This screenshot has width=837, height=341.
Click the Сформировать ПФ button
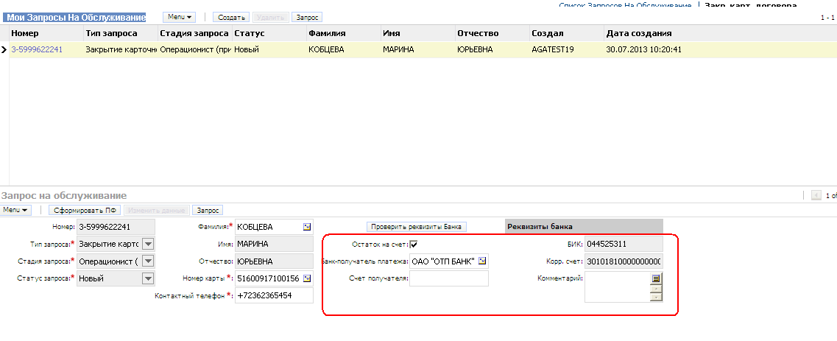tap(85, 210)
